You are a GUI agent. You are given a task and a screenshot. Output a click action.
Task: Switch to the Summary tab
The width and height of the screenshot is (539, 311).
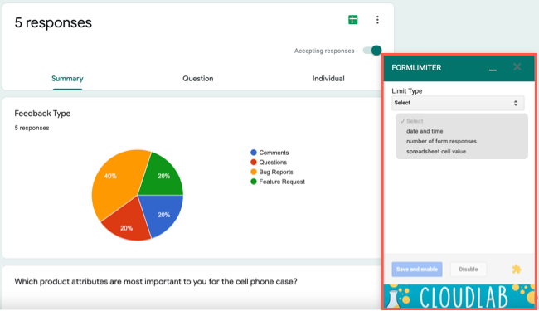(x=67, y=79)
